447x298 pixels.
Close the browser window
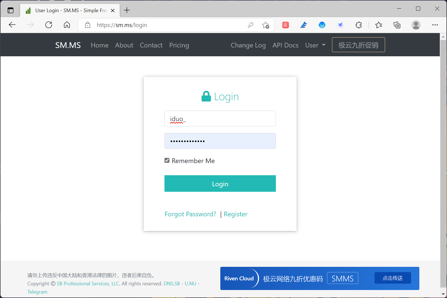(x=437, y=9)
